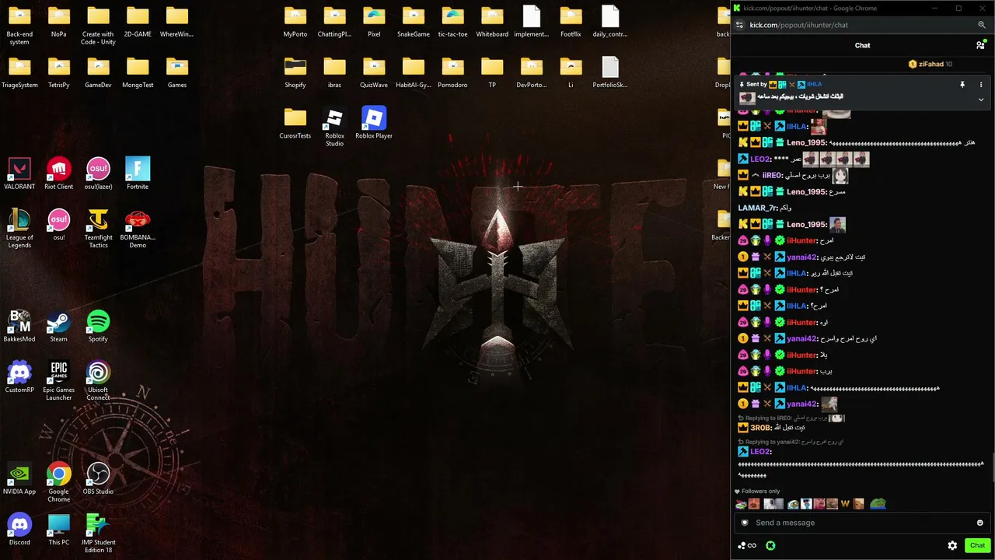Screen dimensions: 995x560
Task: Select the NVIDIA App desktop icon
Action: pos(19,479)
